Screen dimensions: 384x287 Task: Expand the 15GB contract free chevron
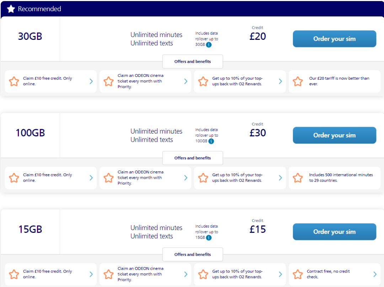(375, 275)
